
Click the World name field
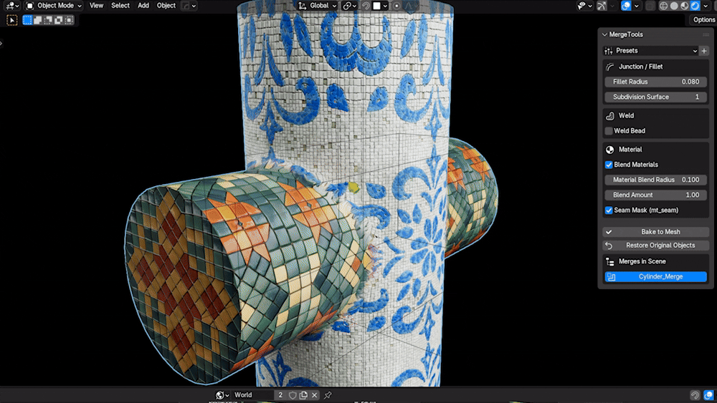[253, 395]
